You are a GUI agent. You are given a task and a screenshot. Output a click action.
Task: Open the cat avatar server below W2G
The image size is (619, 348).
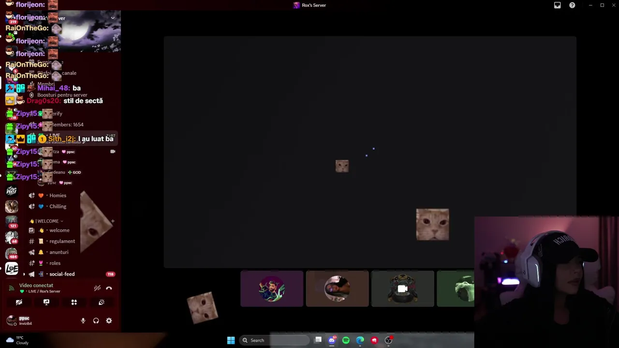[12, 207]
